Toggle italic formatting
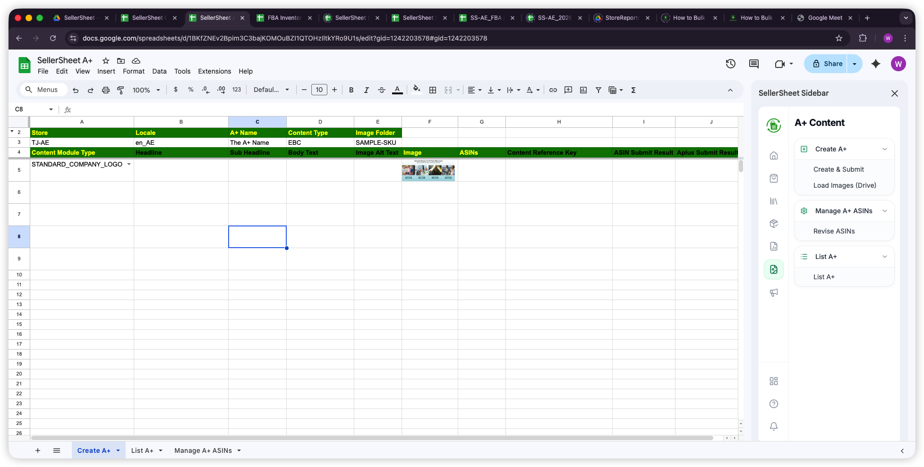The width and height of the screenshot is (924, 467). pyautogui.click(x=366, y=90)
